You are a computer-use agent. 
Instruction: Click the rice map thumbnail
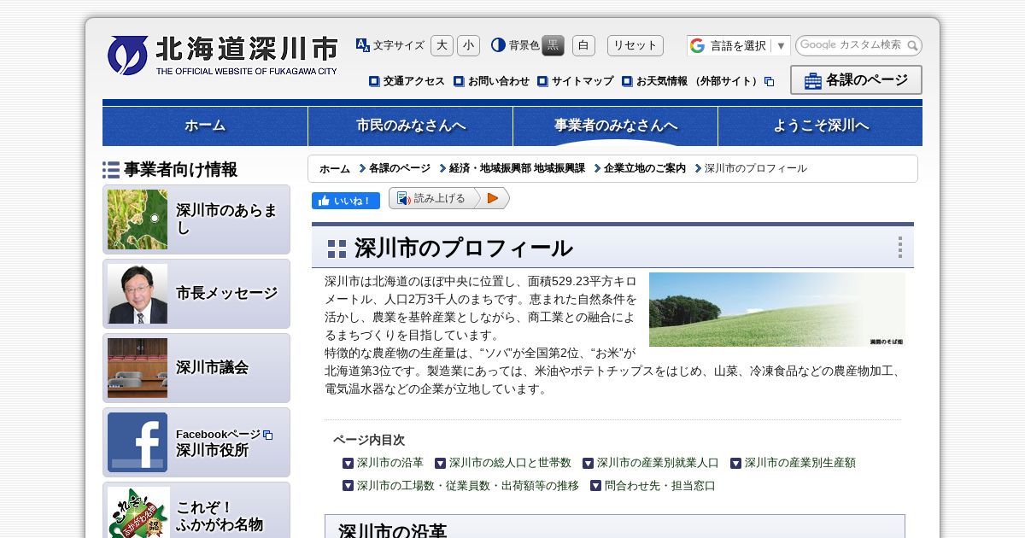tap(138, 219)
